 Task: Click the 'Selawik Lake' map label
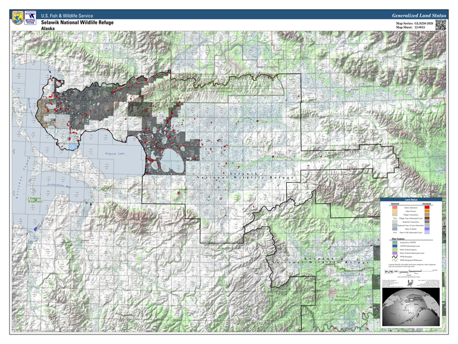point(114,153)
